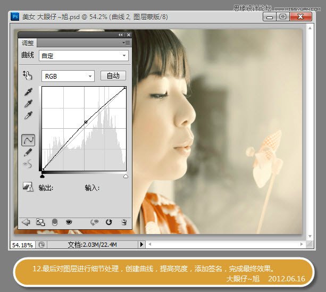Activate the pencil draw curve mode
326x292 pixels.
(28, 152)
